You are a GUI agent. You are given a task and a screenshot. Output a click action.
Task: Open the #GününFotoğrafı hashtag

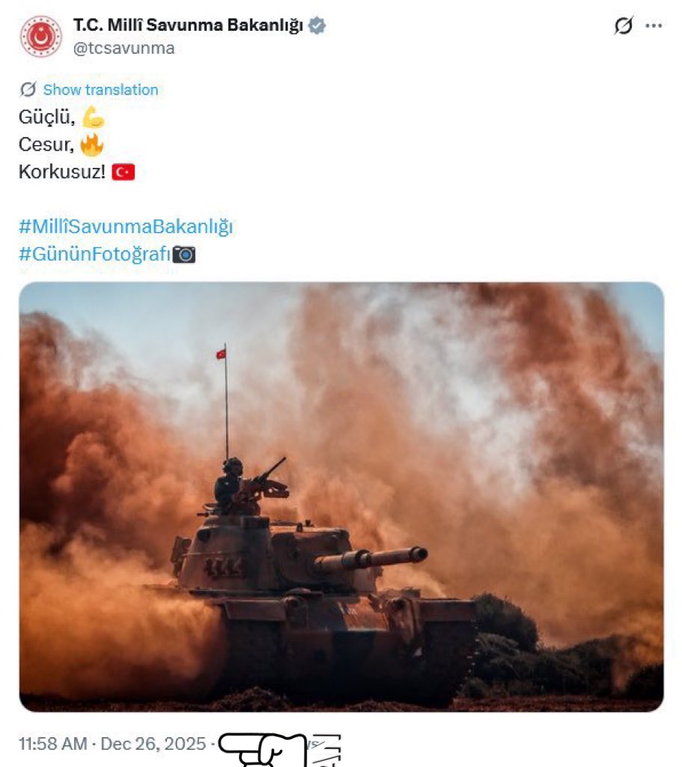pyautogui.click(x=95, y=255)
